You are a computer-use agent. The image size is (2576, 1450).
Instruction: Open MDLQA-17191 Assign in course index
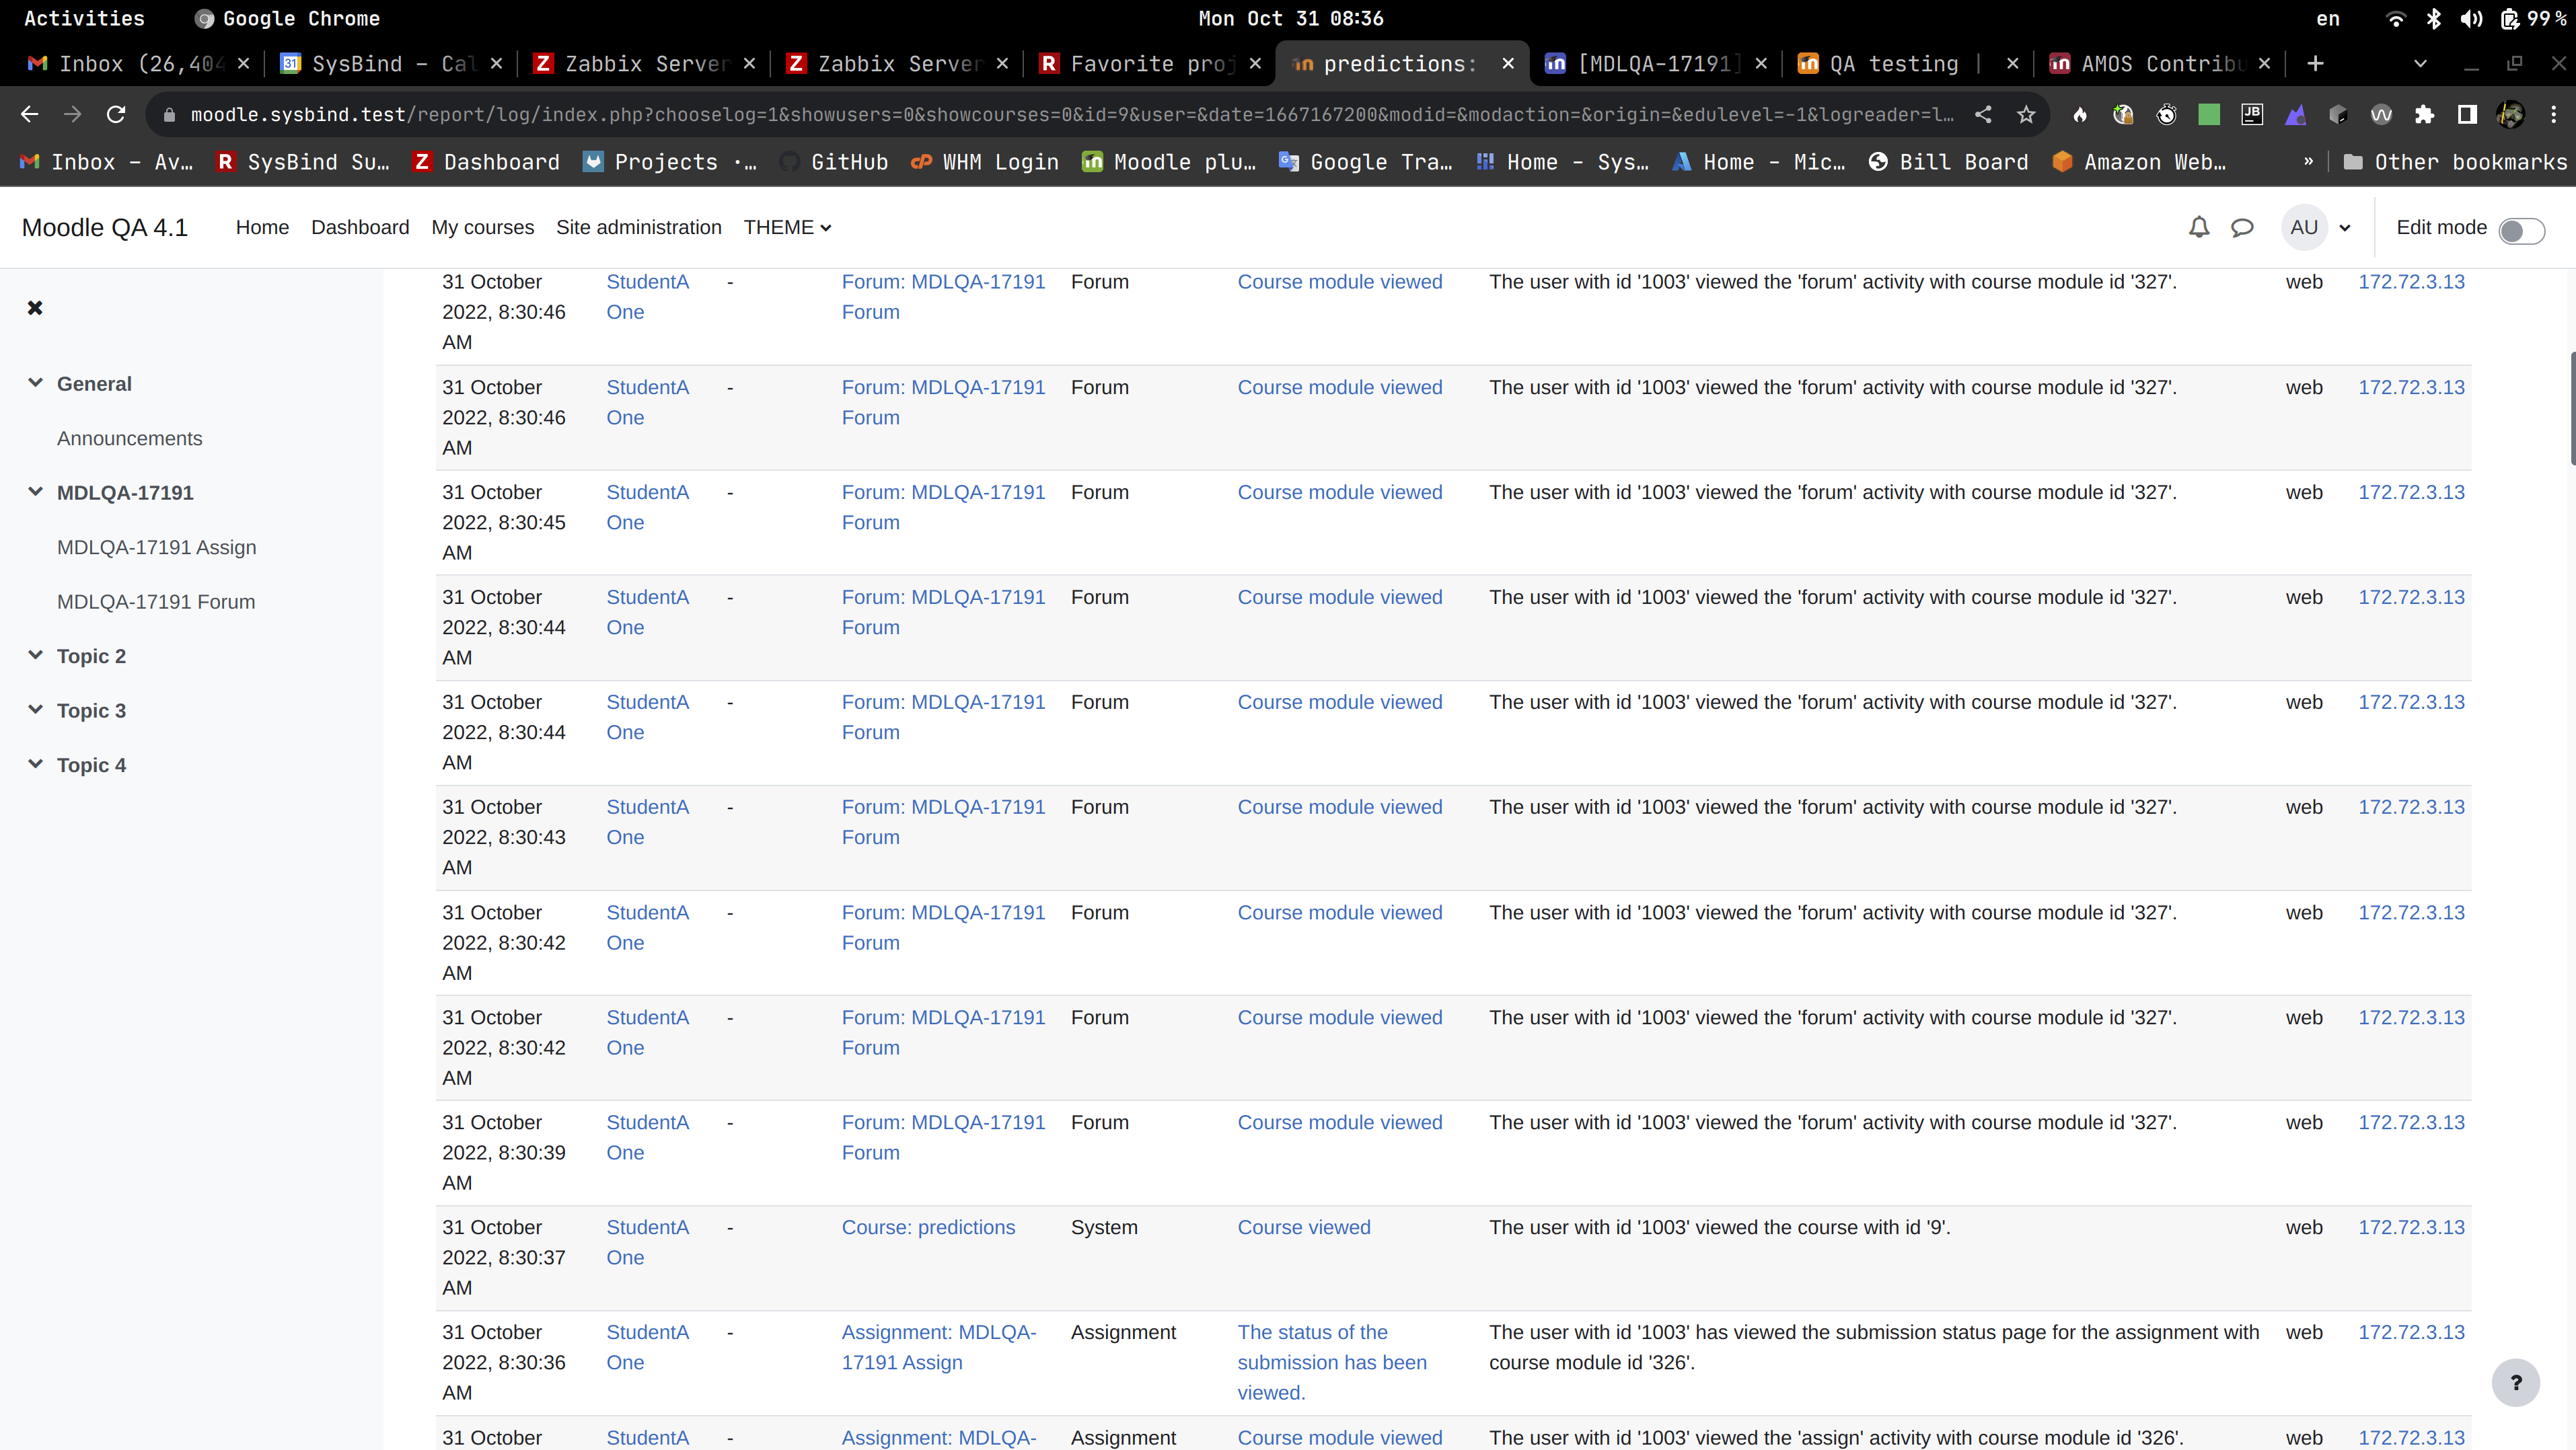click(156, 547)
